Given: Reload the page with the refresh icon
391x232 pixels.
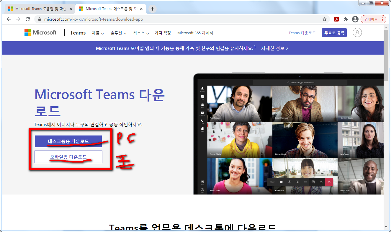Looking at the screenshot, I should point(28,19).
